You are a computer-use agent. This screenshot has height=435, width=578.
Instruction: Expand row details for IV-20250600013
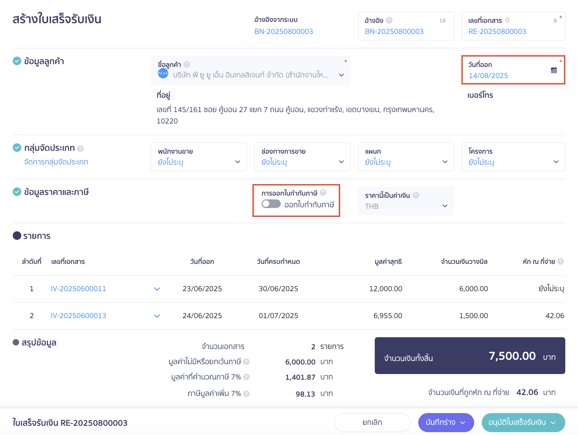pyautogui.click(x=157, y=316)
